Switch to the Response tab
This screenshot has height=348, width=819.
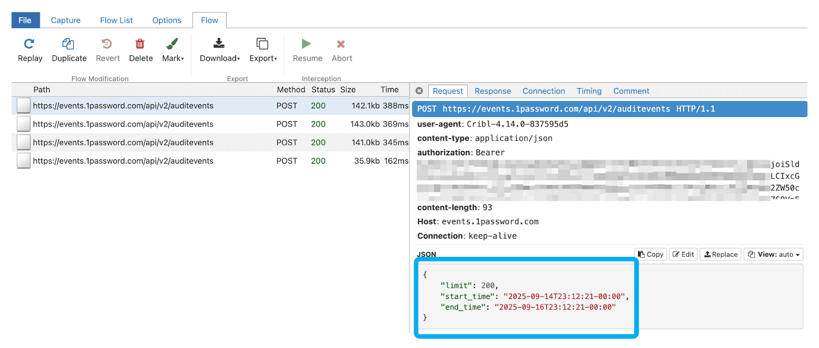(x=492, y=91)
